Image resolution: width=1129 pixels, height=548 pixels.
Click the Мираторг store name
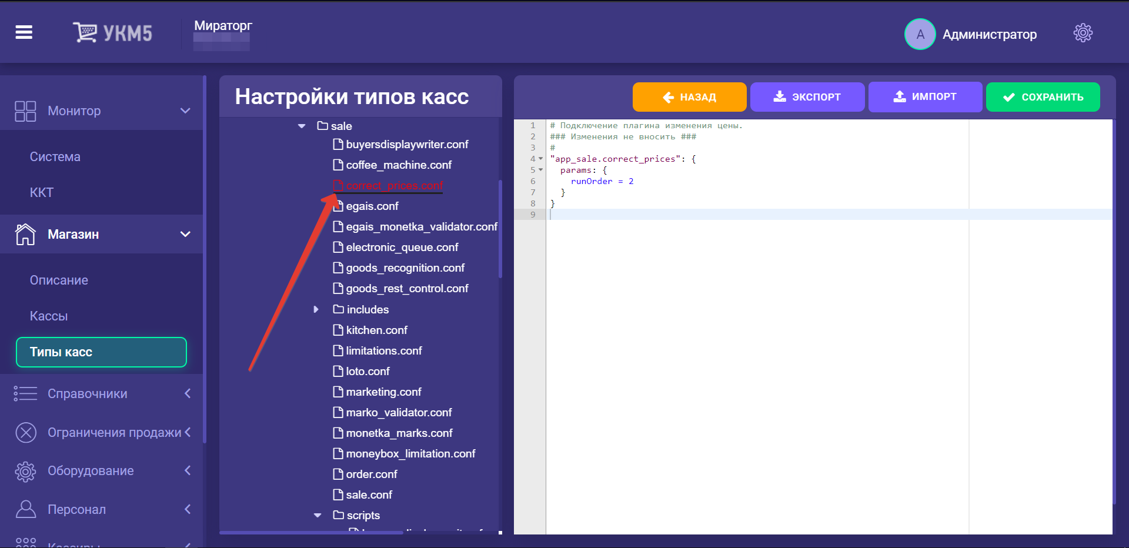[223, 25]
